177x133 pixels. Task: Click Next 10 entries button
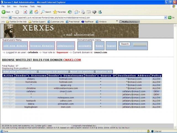[x=82, y=71]
